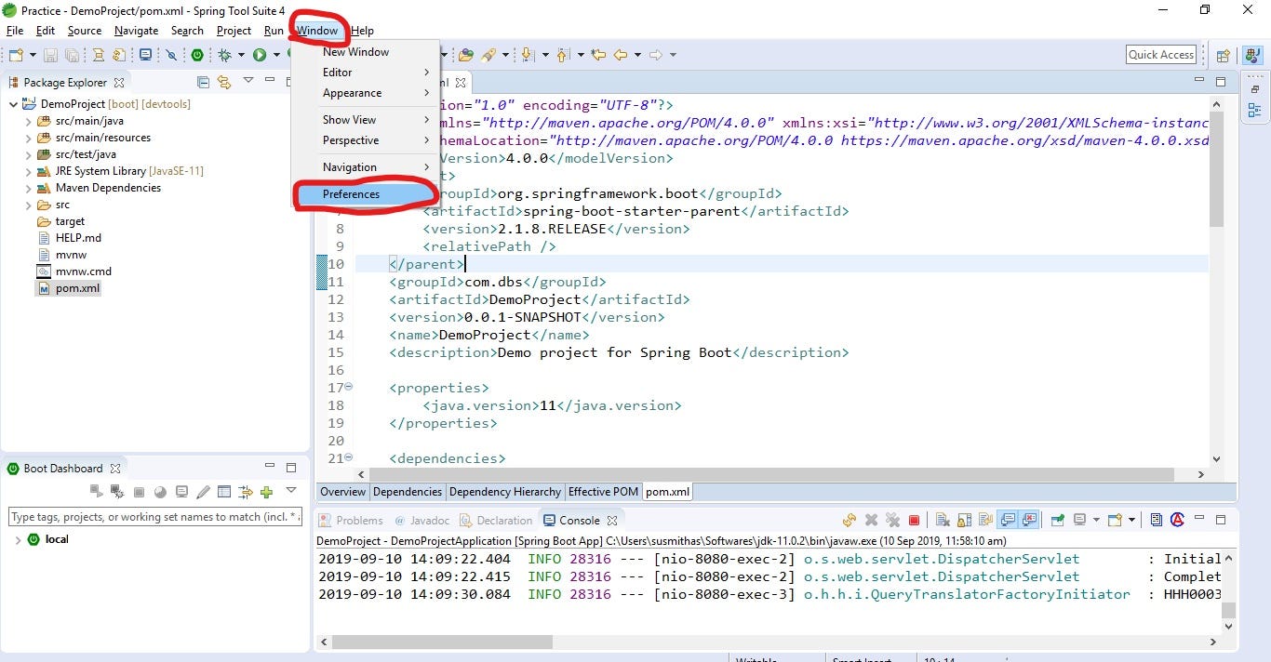
Task: Switch to the Dependency Hierarchy tab
Action: click(505, 492)
